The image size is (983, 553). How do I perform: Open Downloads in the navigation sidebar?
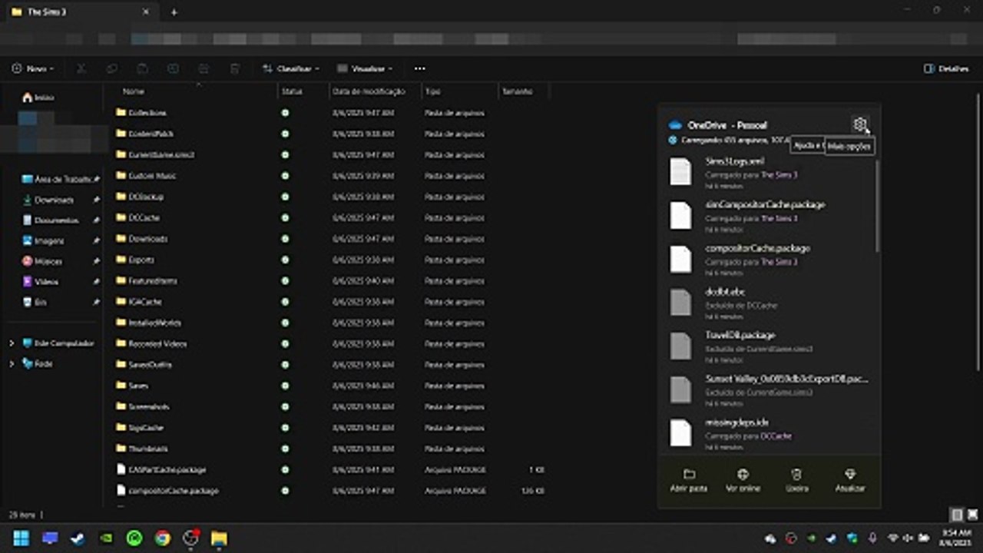48,200
